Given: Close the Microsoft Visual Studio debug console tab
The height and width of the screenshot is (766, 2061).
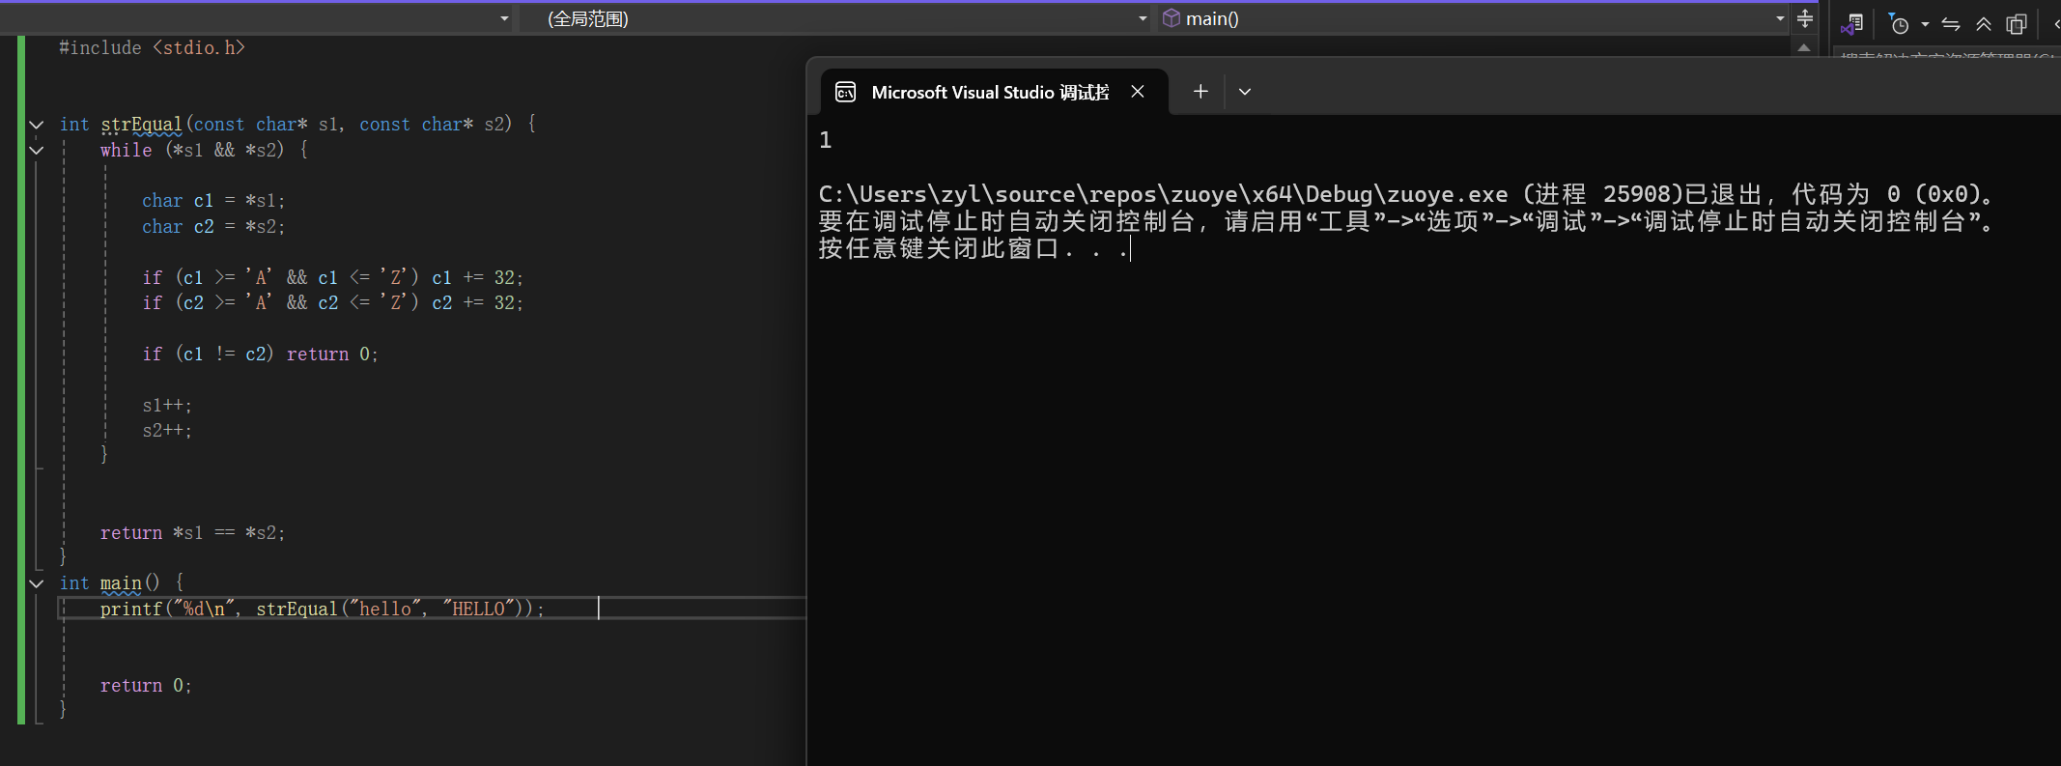Looking at the screenshot, I should point(1138,92).
